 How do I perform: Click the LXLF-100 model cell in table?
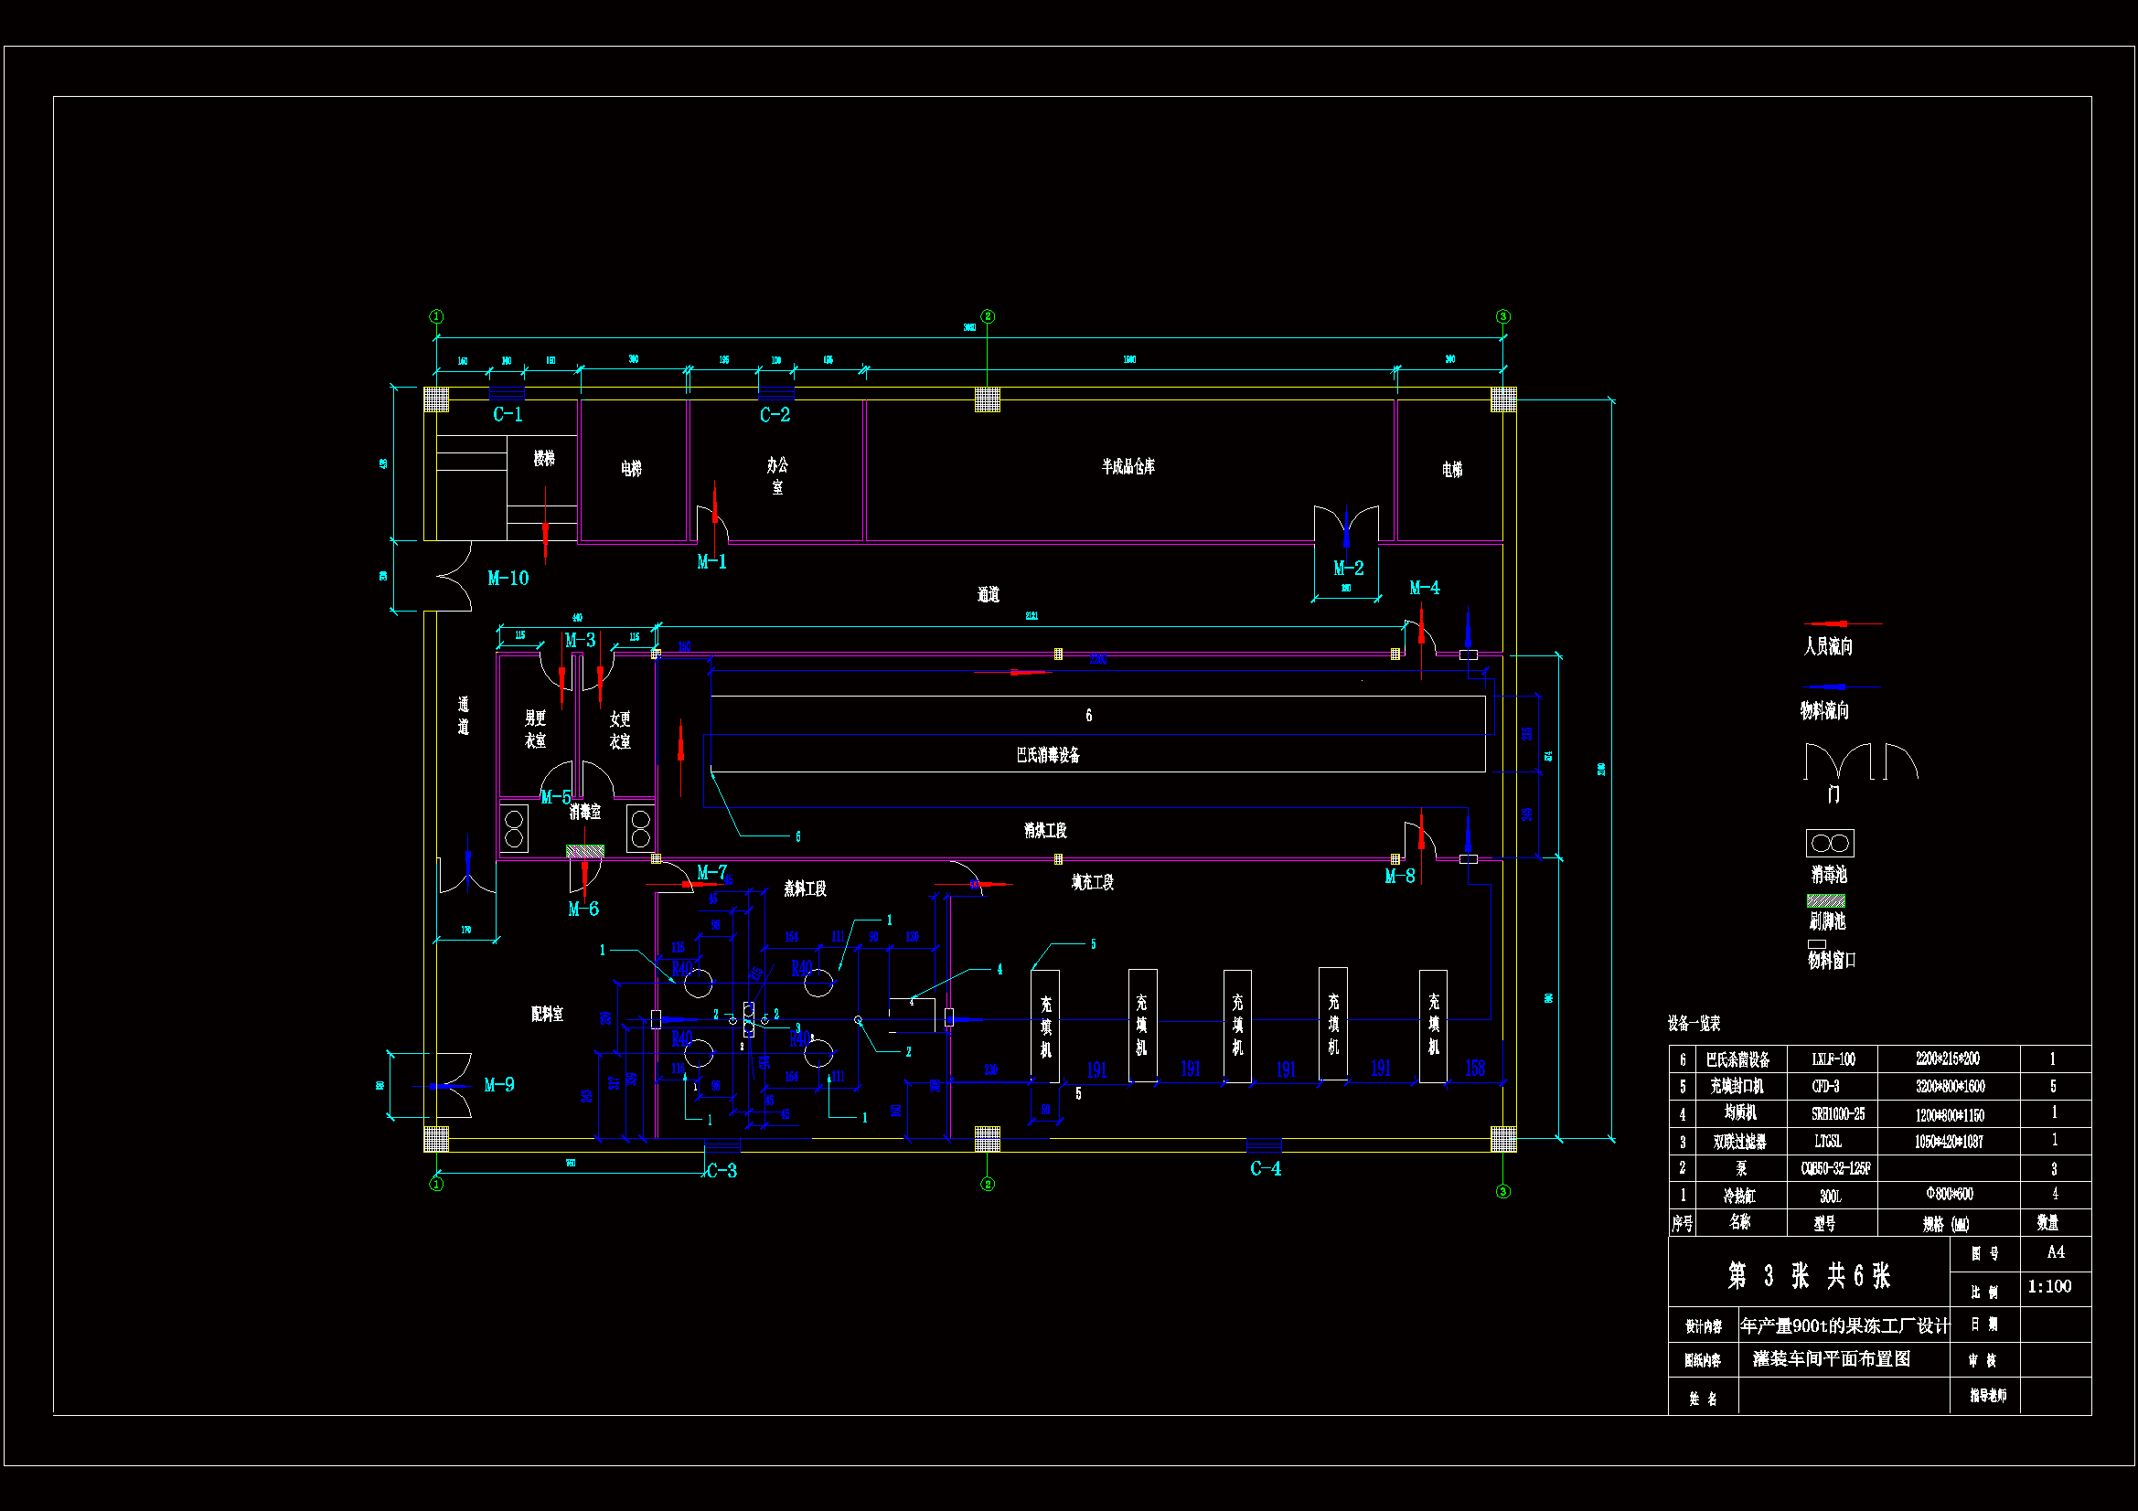[1833, 1059]
